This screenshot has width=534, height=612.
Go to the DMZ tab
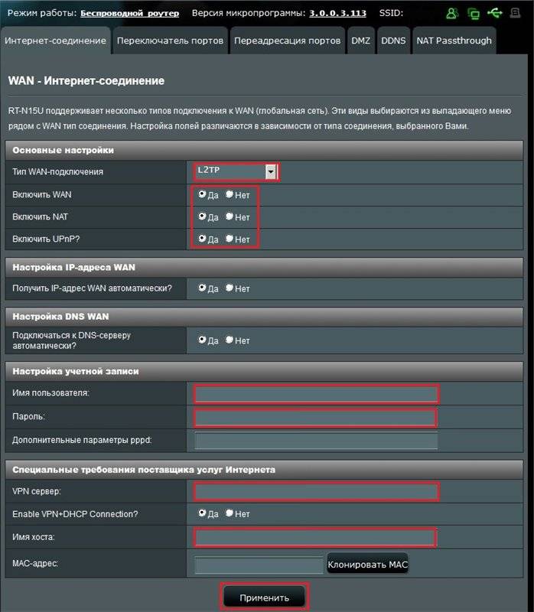click(360, 41)
